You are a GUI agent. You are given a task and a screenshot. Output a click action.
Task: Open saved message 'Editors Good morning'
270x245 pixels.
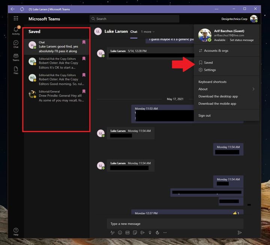(56, 79)
